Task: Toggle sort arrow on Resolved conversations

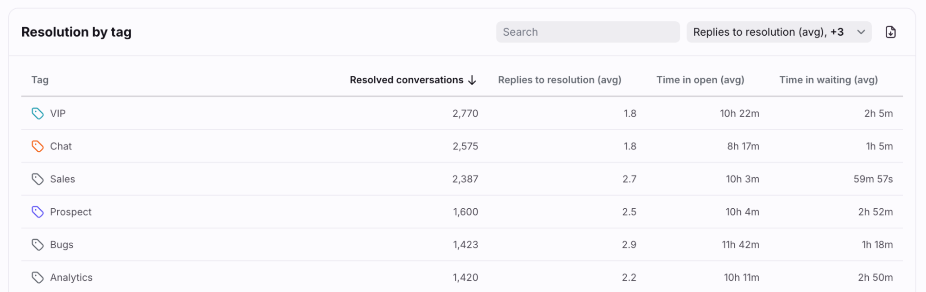Action: pyautogui.click(x=472, y=80)
